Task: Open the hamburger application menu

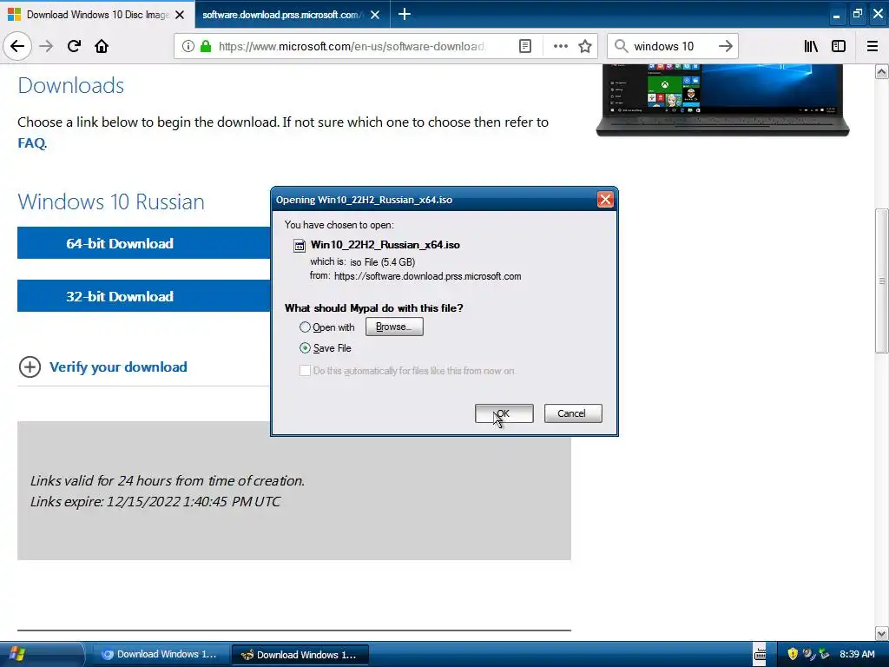Action: coord(873,47)
